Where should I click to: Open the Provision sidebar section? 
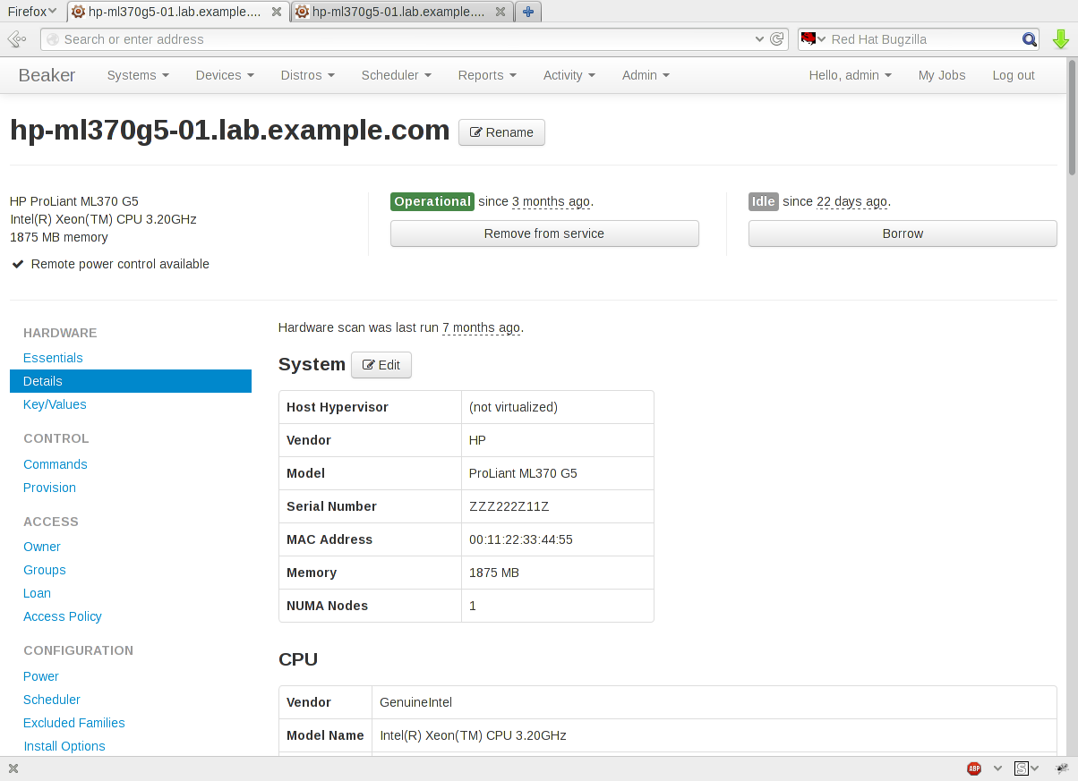(49, 488)
